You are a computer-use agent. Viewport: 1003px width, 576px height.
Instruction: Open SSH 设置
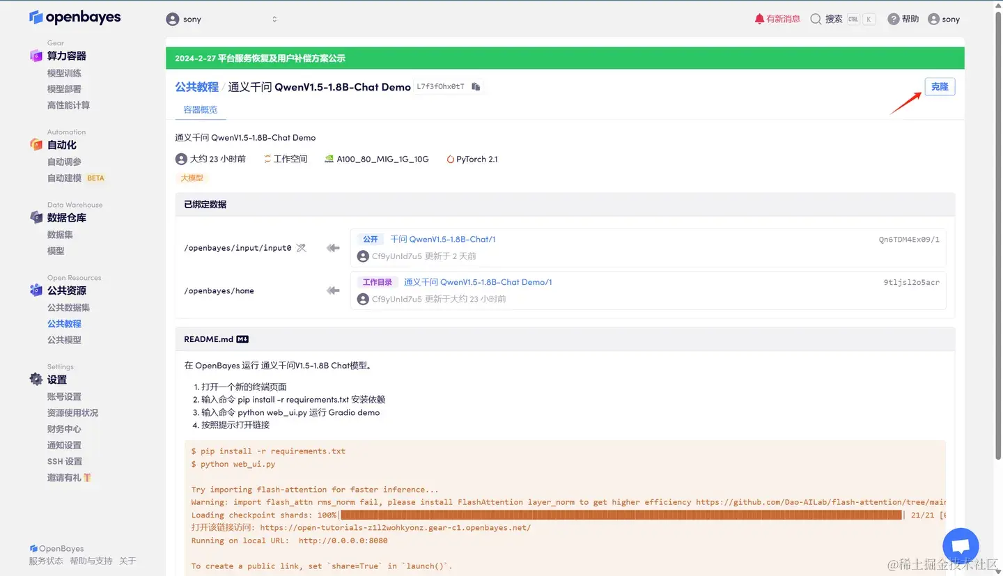(65, 461)
